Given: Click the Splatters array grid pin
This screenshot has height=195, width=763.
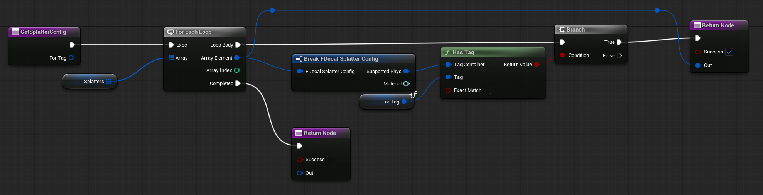Looking at the screenshot, I should click(x=108, y=82).
